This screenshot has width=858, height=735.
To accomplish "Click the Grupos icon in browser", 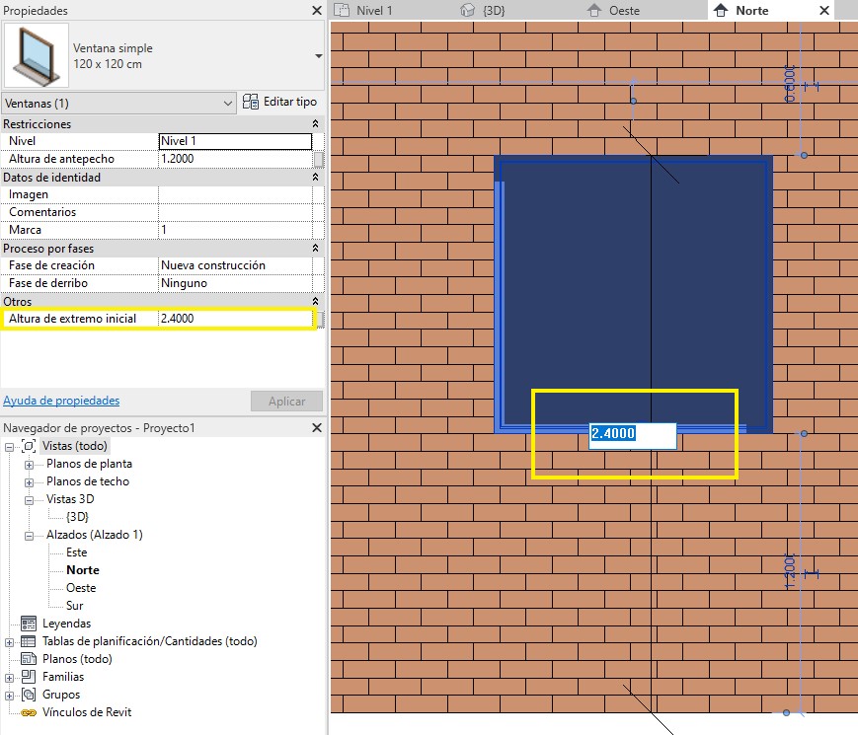I will coord(29,695).
